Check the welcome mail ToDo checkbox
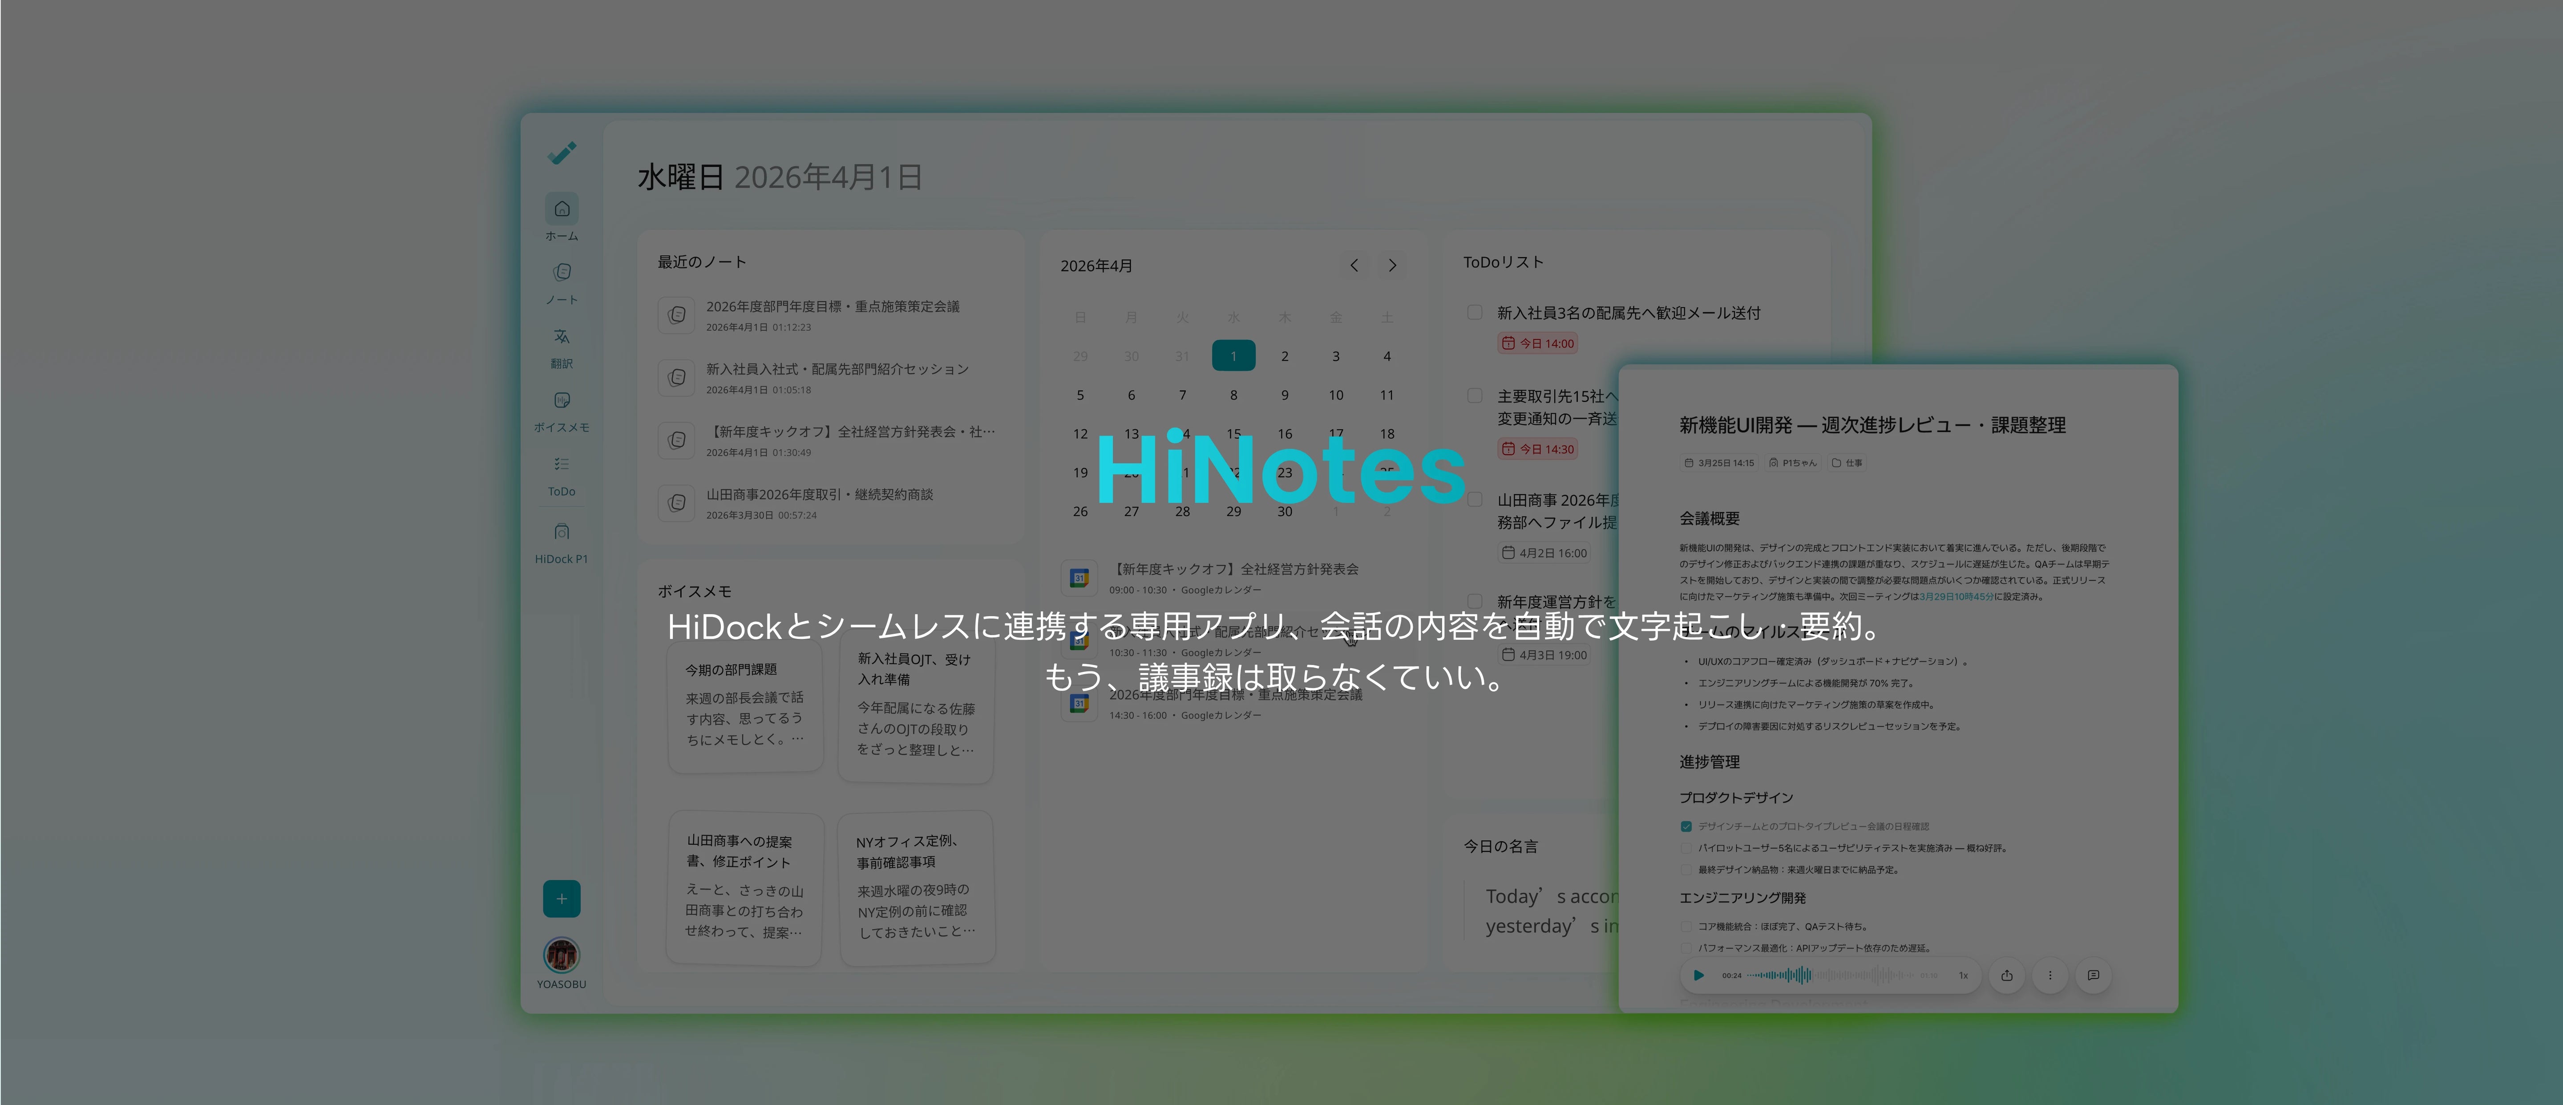The height and width of the screenshot is (1105, 2563). 1475,312
